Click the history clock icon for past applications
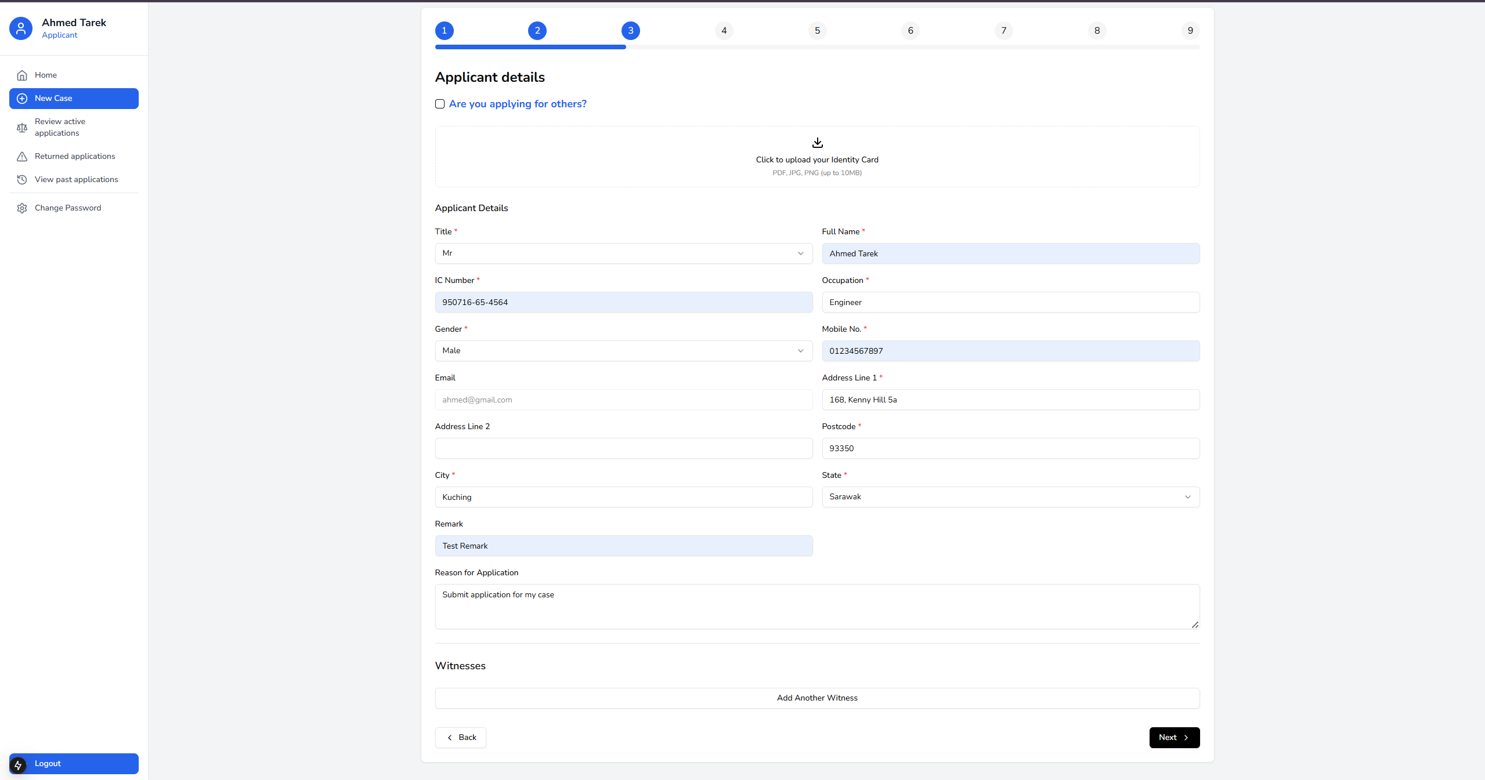Screen dimensions: 1485x780 [22, 180]
